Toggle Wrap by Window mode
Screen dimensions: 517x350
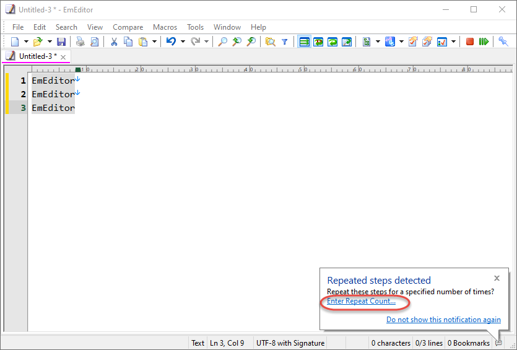coord(332,42)
